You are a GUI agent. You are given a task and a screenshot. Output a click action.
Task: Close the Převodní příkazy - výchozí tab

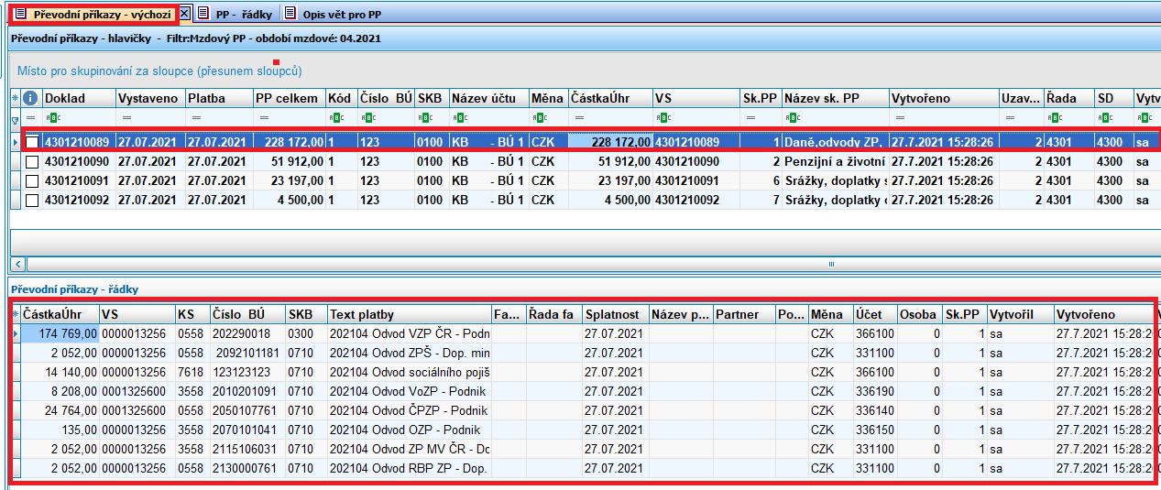pyautogui.click(x=183, y=14)
